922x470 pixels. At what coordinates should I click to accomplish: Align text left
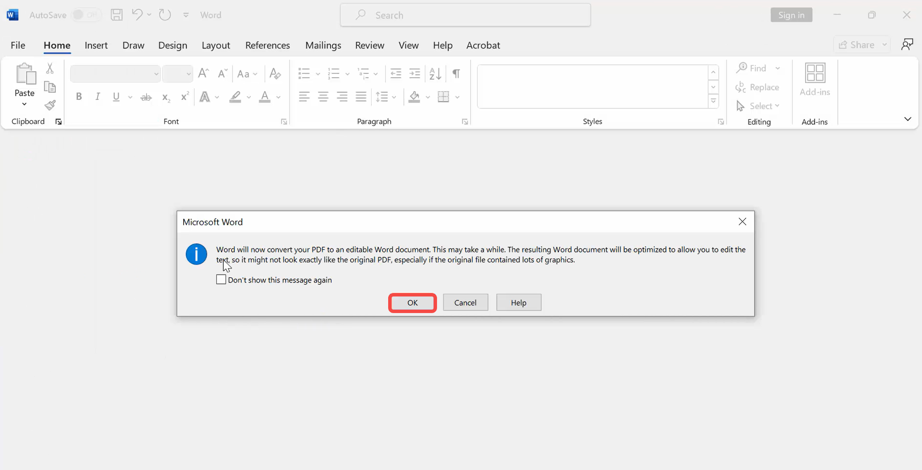click(304, 97)
